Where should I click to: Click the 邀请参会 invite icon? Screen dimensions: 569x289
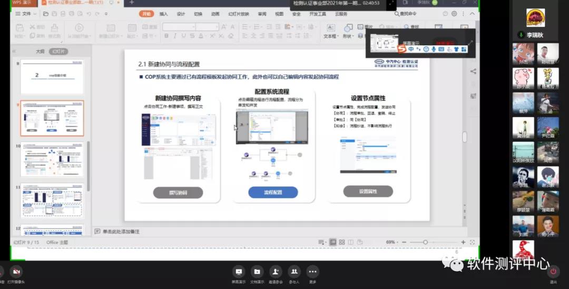click(x=276, y=272)
